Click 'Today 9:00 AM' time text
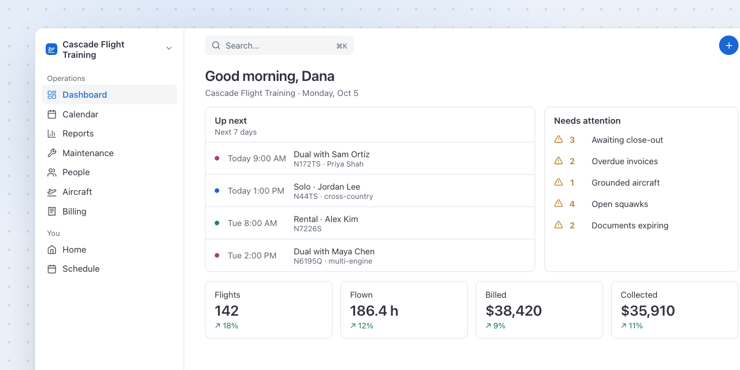Image resolution: width=740 pixels, height=370 pixels. pyautogui.click(x=257, y=158)
